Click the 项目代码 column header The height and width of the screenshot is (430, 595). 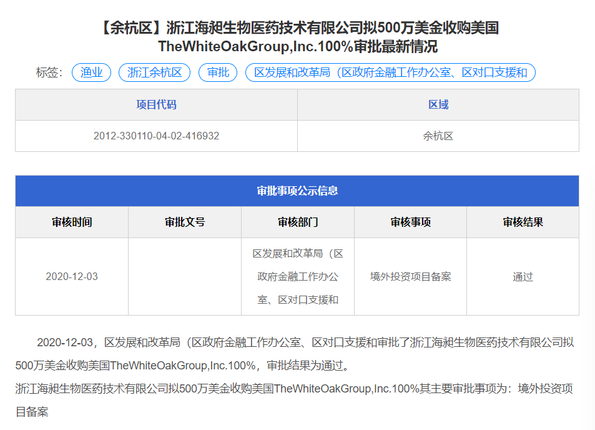[x=156, y=105]
